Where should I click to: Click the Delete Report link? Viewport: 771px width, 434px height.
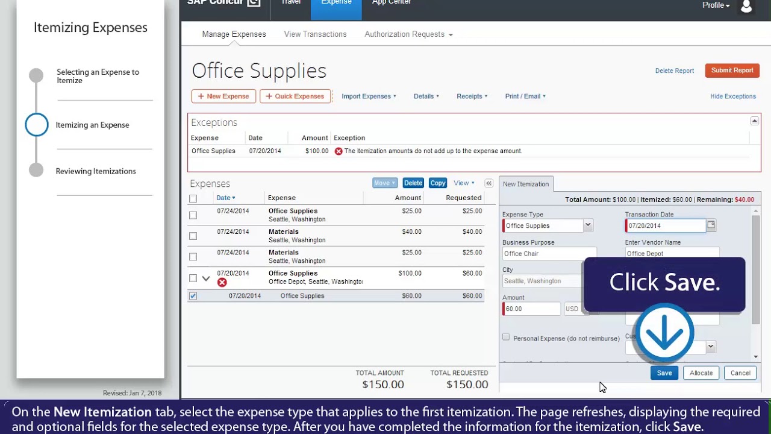tap(674, 71)
